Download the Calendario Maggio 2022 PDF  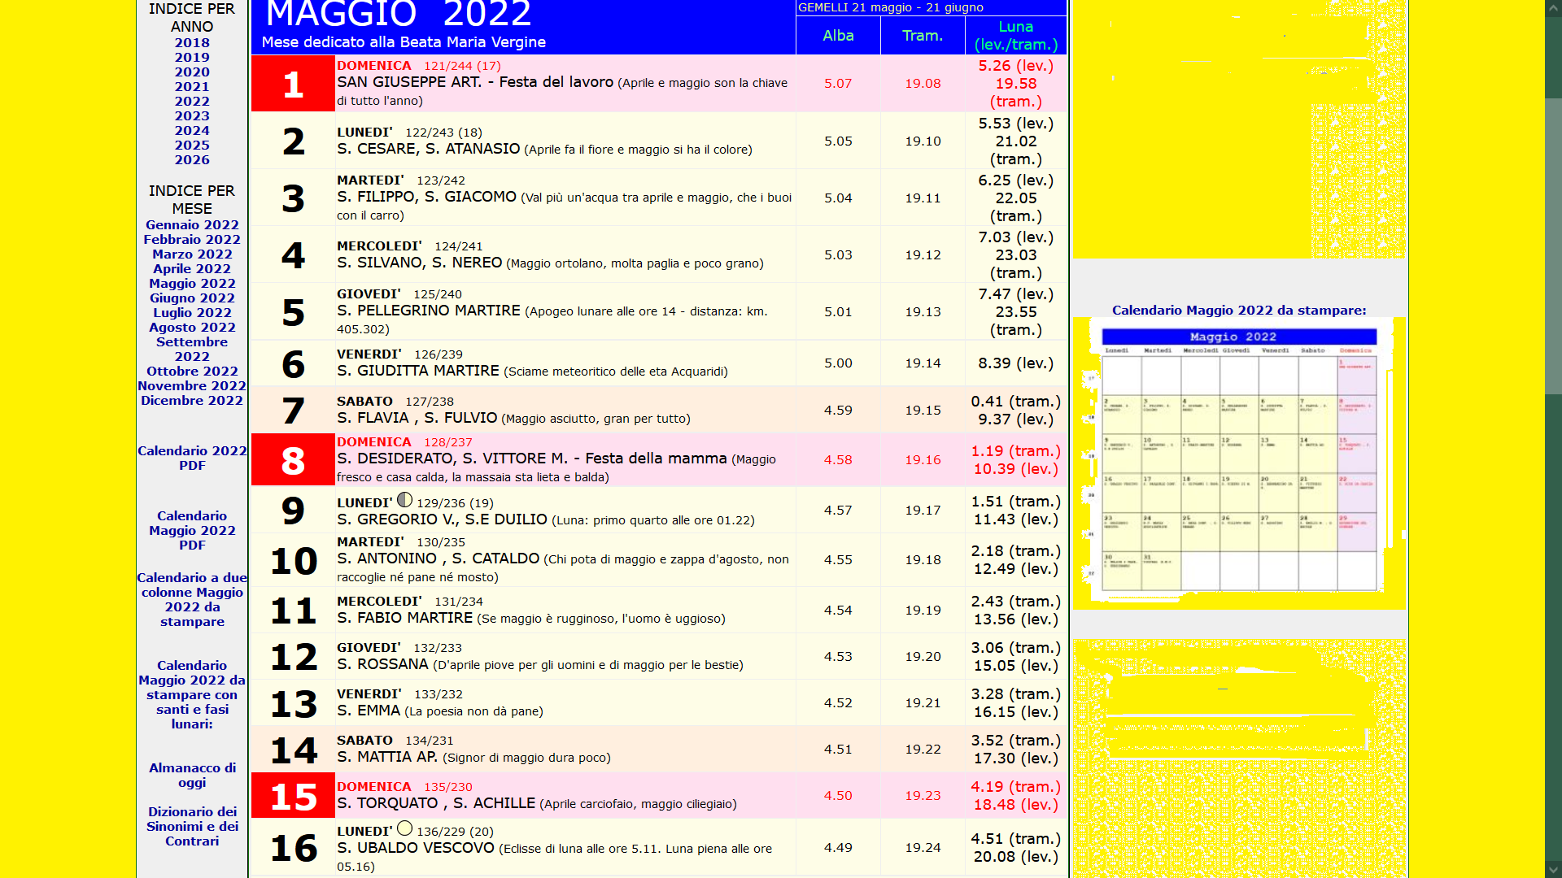click(192, 530)
